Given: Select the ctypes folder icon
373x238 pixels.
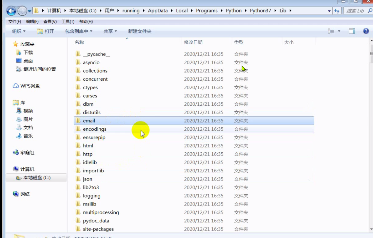Looking at the screenshot, I should coord(78,87).
